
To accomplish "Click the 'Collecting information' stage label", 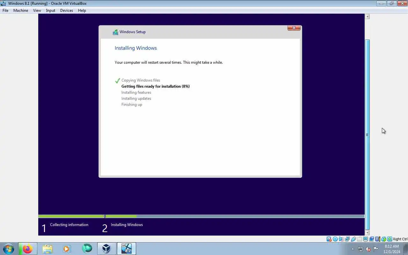I will click(69, 225).
